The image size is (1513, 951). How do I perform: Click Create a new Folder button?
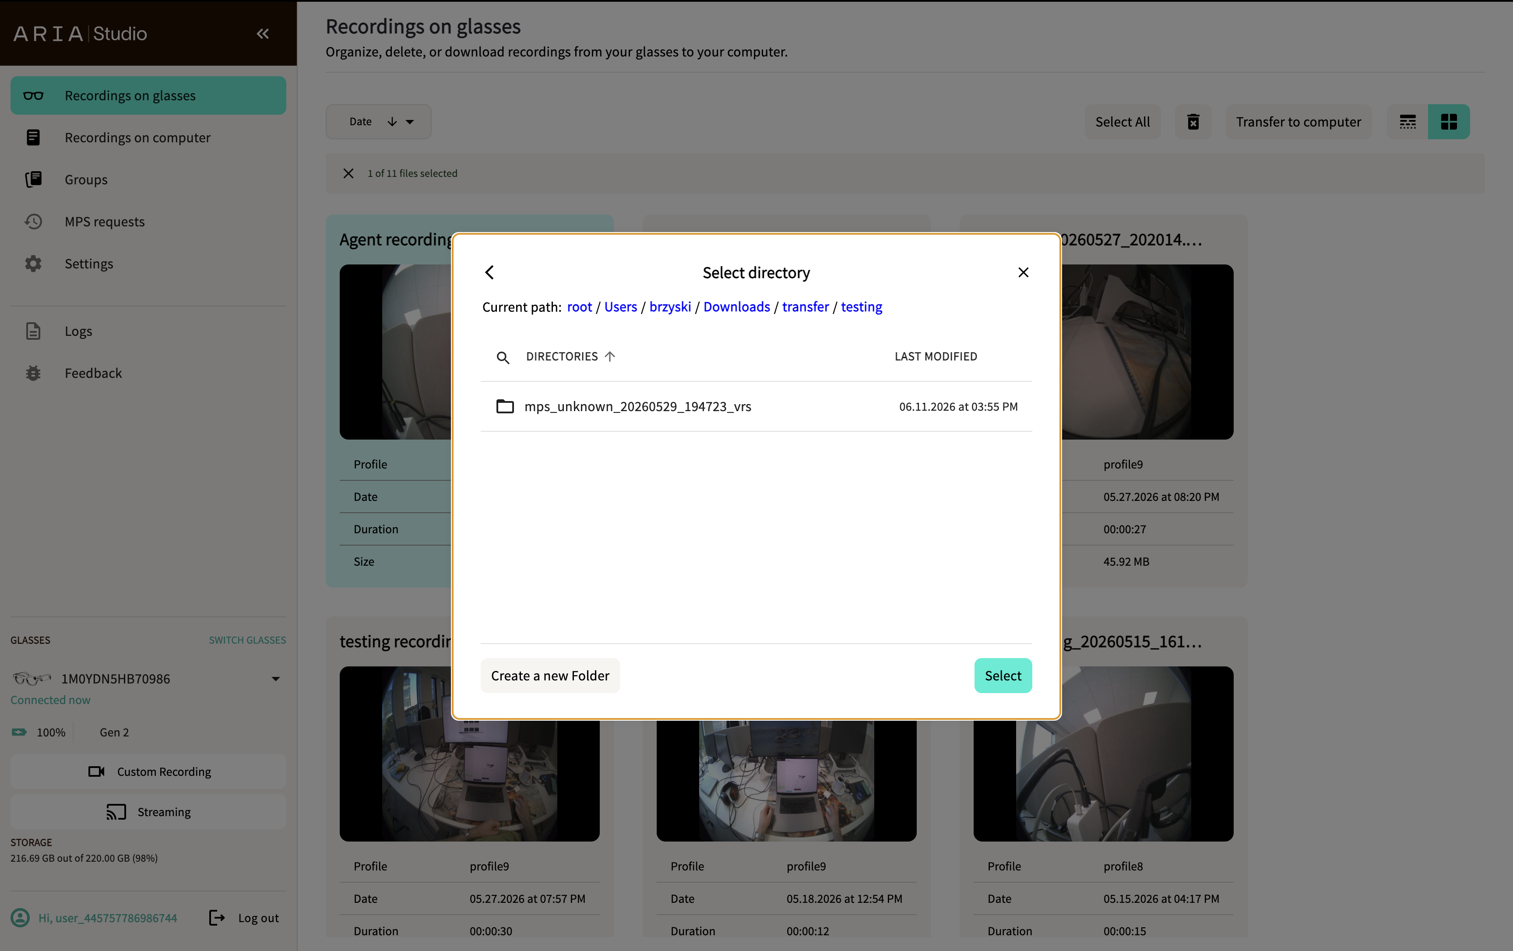click(550, 675)
